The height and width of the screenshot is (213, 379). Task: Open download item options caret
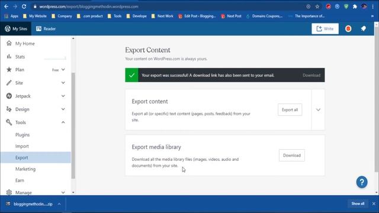[59, 204]
